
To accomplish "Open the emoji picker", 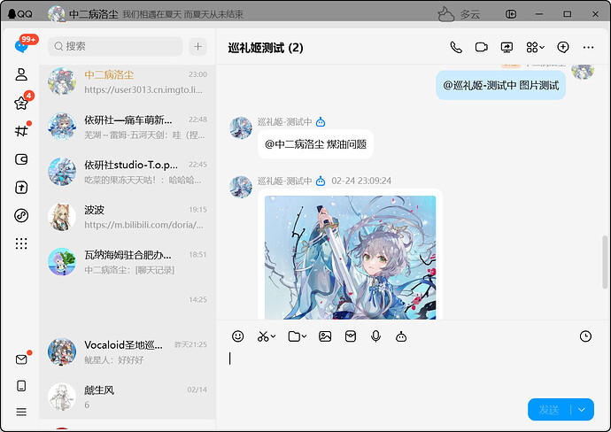I will pyautogui.click(x=237, y=336).
